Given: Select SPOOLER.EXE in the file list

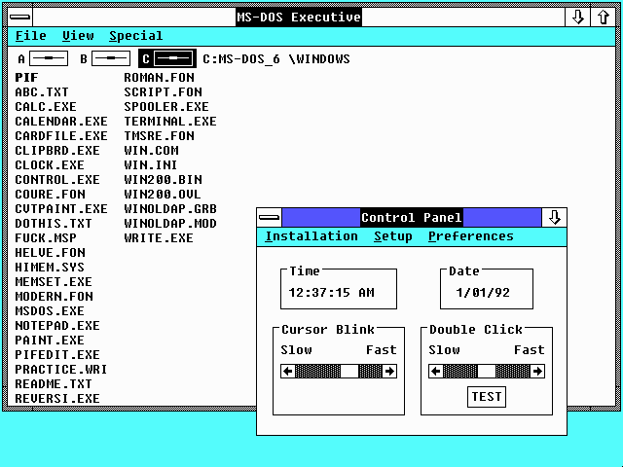Looking at the screenshot, I should [166, 107].
